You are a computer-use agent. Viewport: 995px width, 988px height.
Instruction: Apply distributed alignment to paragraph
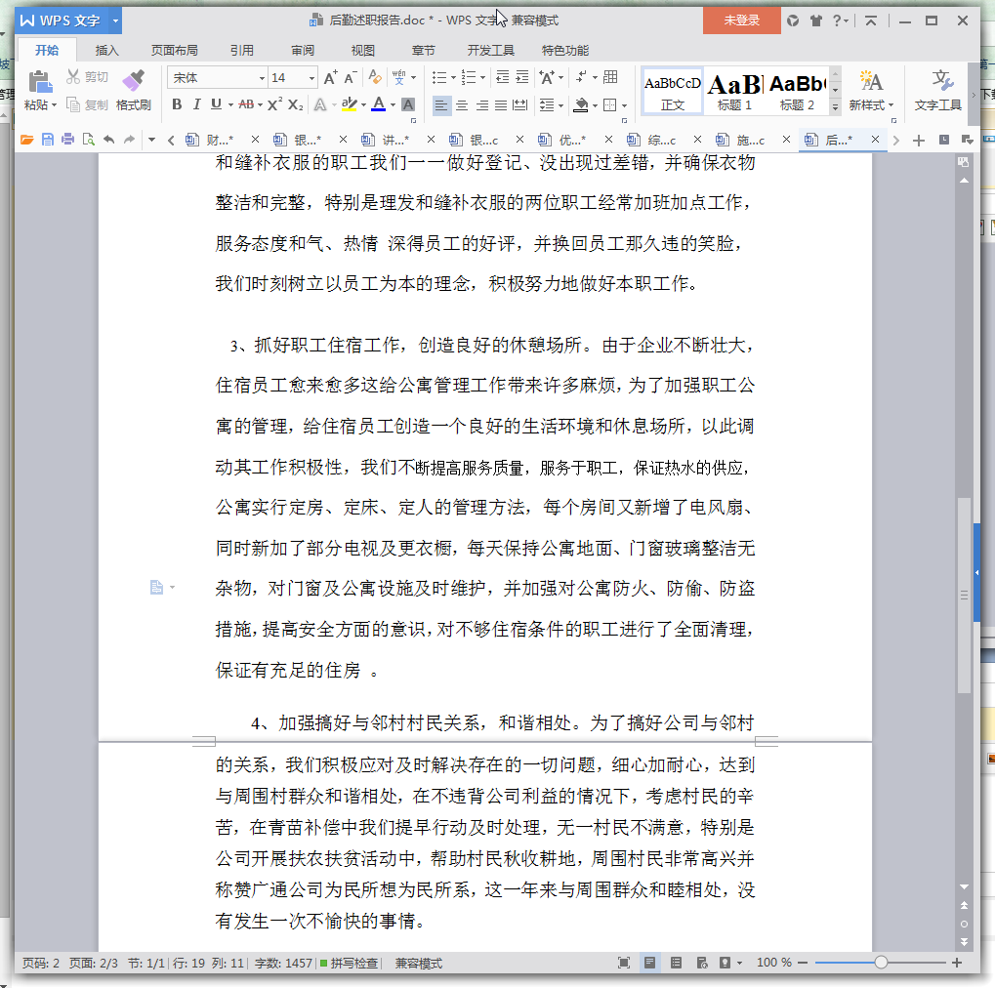(520, 104)
